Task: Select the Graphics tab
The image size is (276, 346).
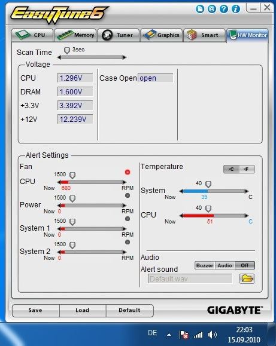Action: pos(161,35)
